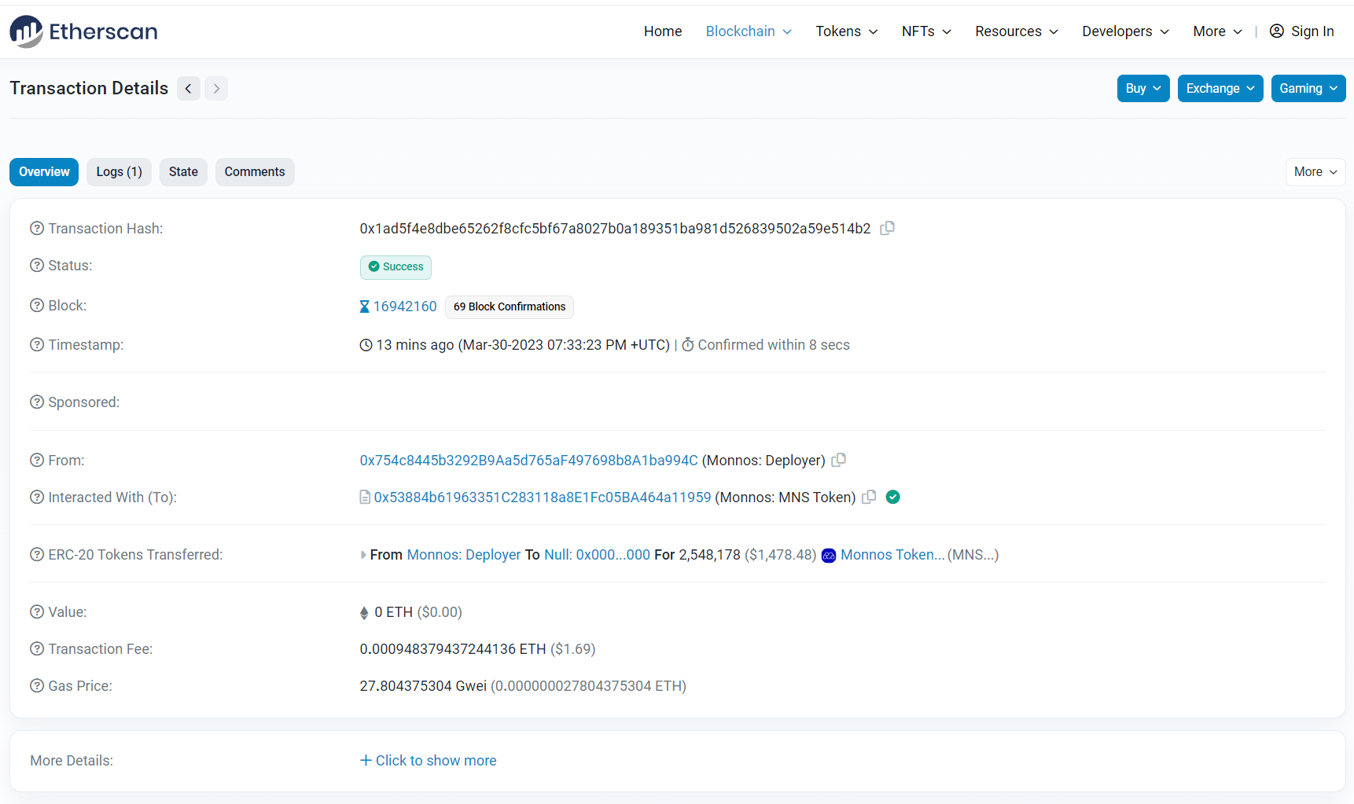Click the green verified checkmark icon
Viewport: 1354px width, 804px height.
pos(893,497)
